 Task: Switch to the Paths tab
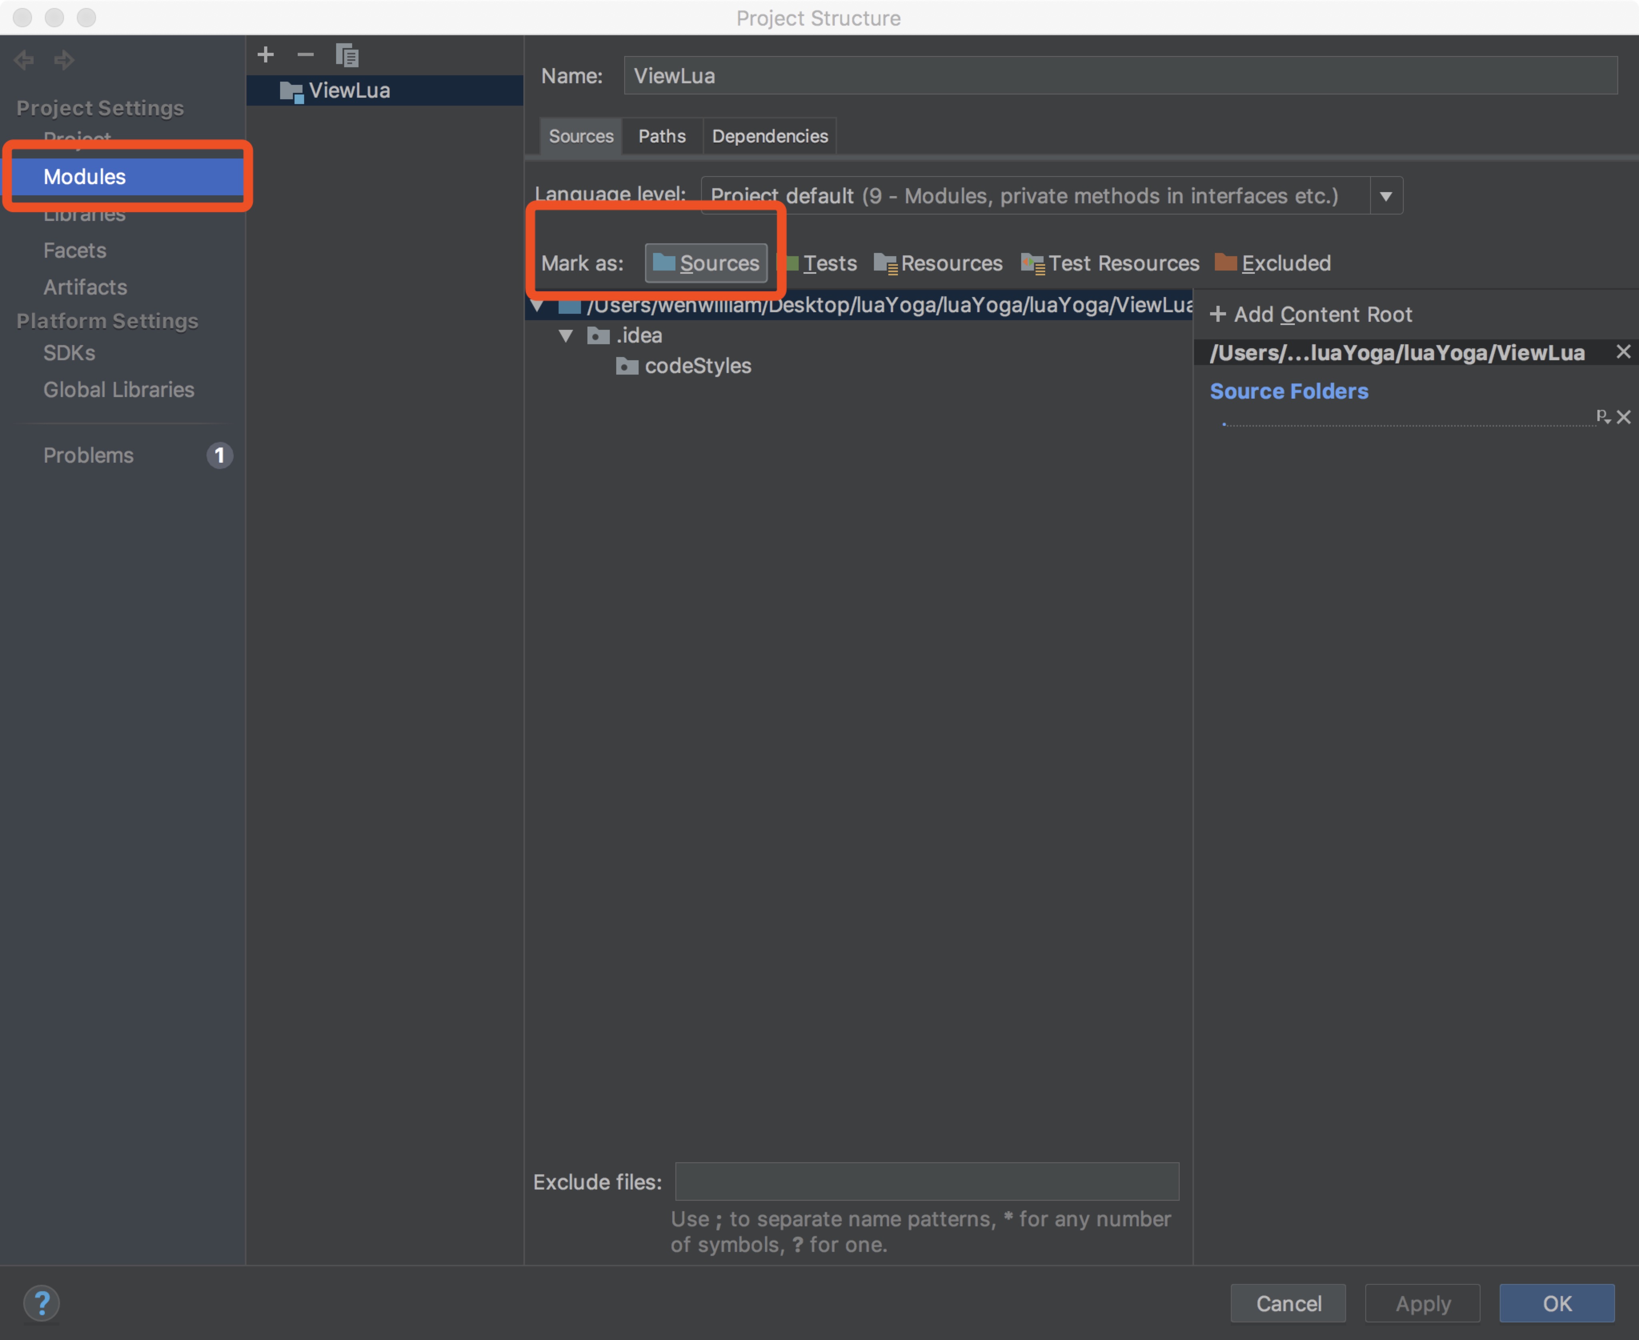click(x=661, y=136)
